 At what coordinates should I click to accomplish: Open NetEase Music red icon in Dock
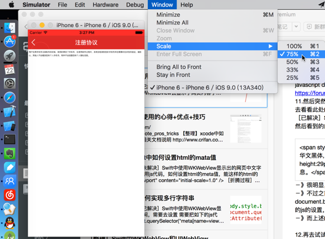click(x=10, y=195)
